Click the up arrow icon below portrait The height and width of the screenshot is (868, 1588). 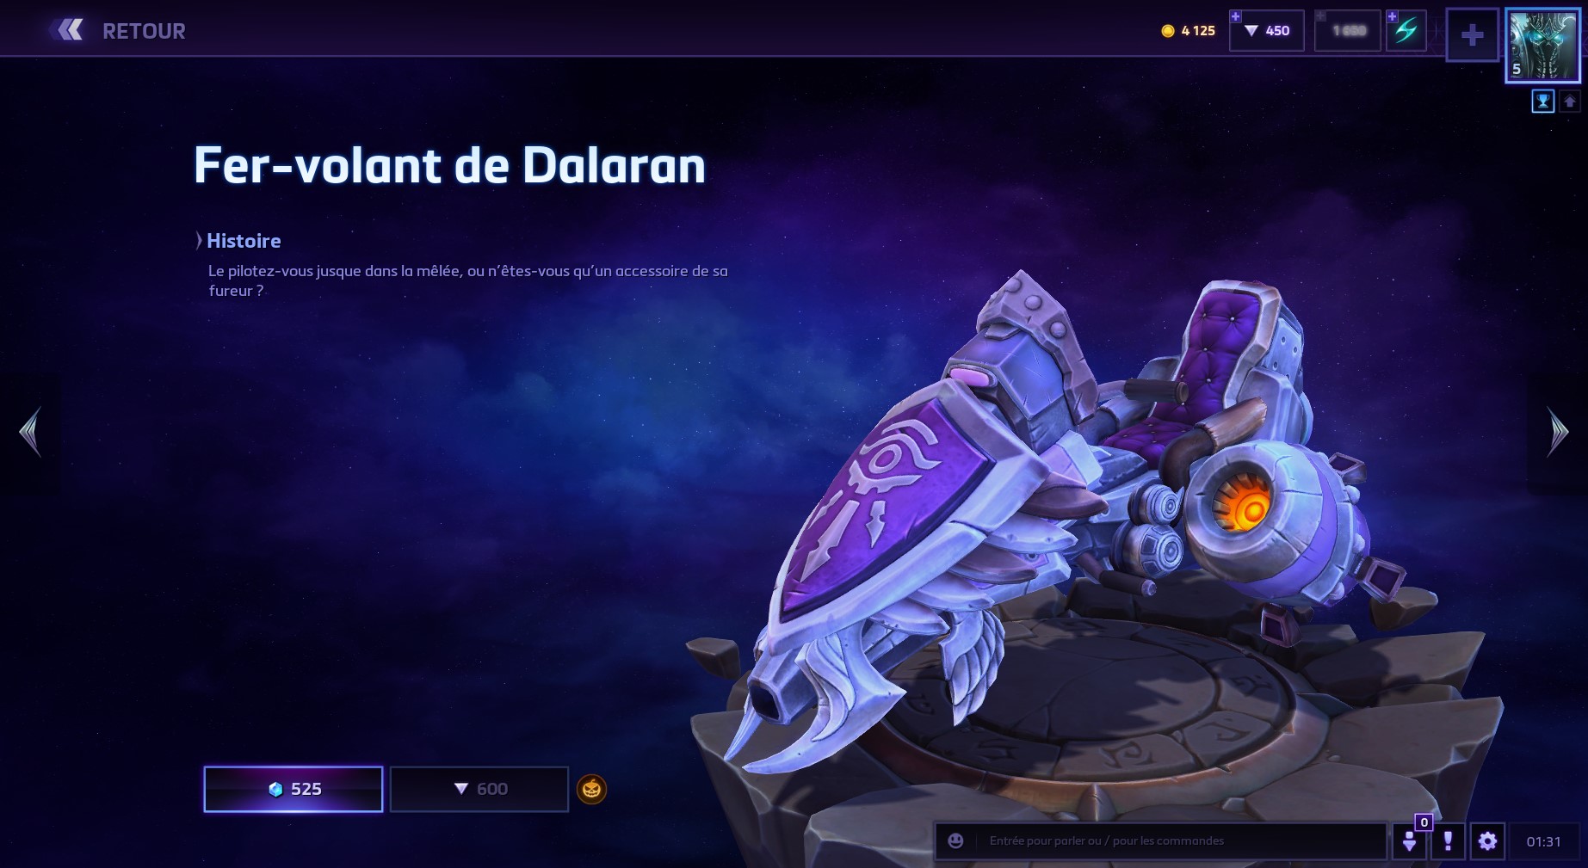[x=1569, y=102]
